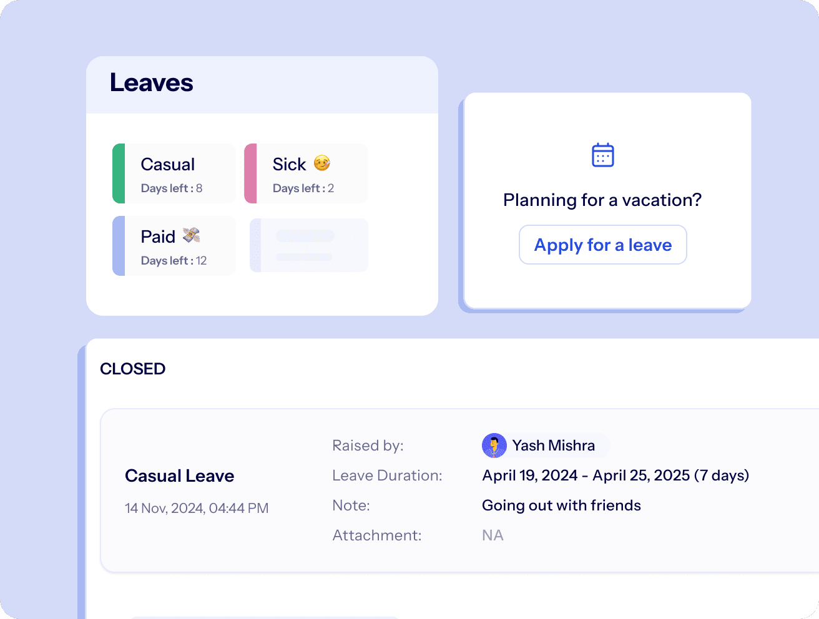The height and width of the screenshot is (619, 819).
Task: Apply for a leave
Action: [x=603, y=245]
